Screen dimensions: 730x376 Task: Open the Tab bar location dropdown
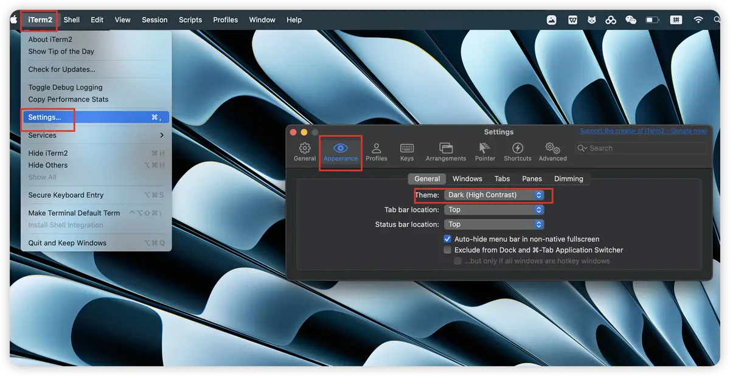tap(494, 209)
